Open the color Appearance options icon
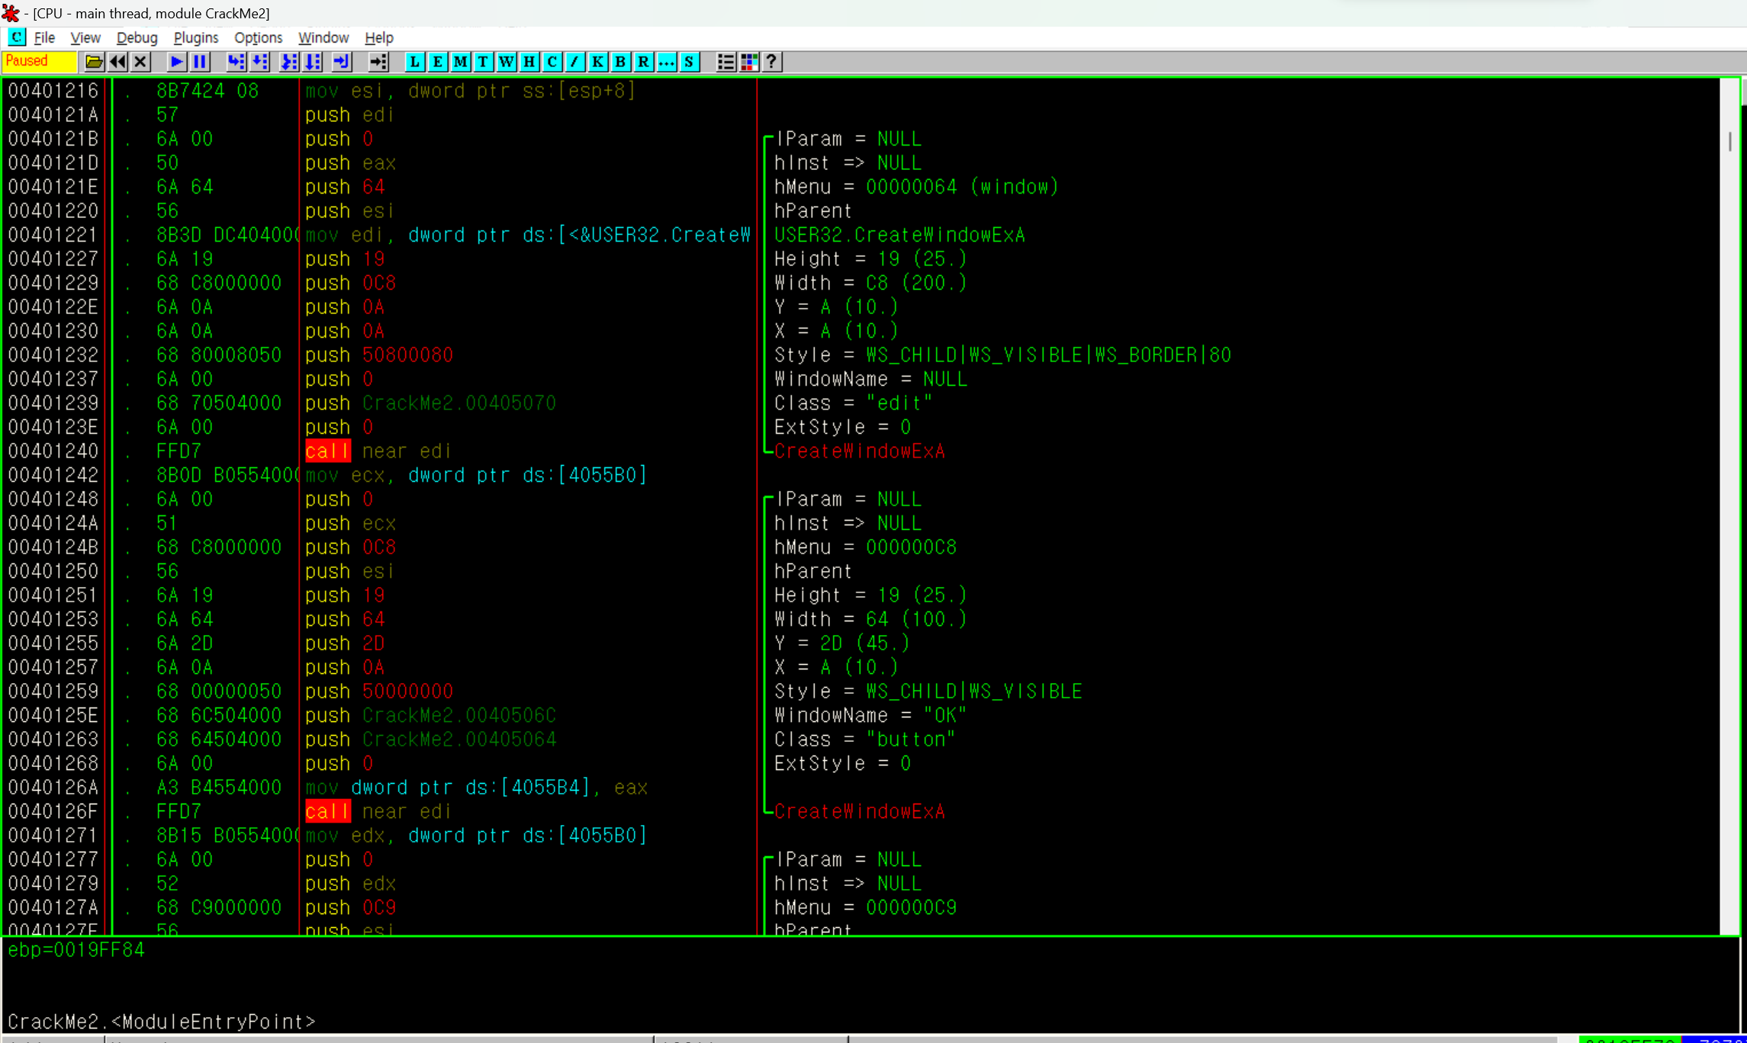 point(749,62)
